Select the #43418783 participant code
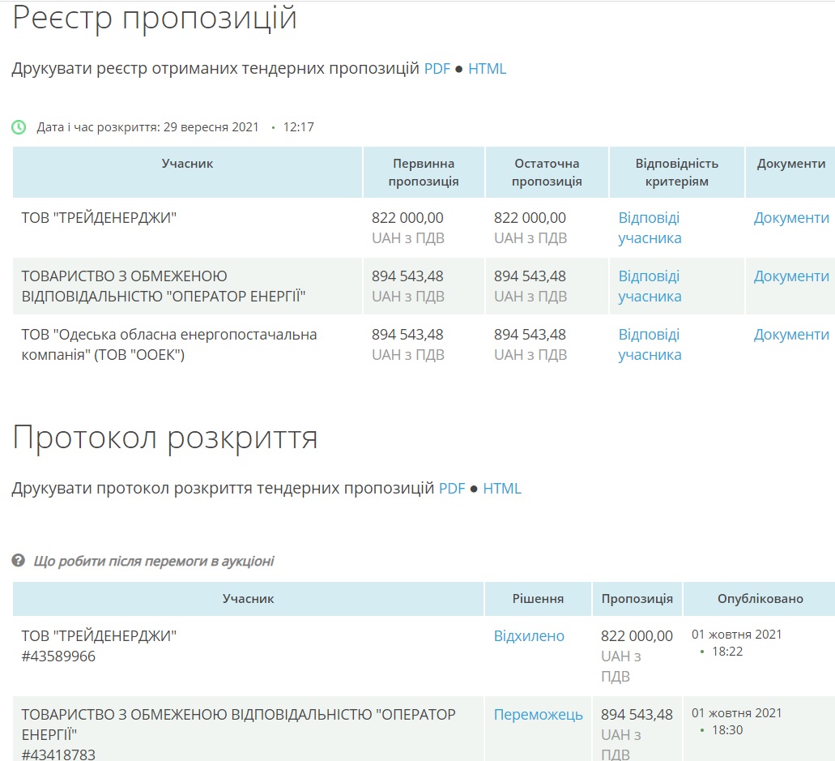Viewport: 835px width, 761px height. tap(58, 754)
